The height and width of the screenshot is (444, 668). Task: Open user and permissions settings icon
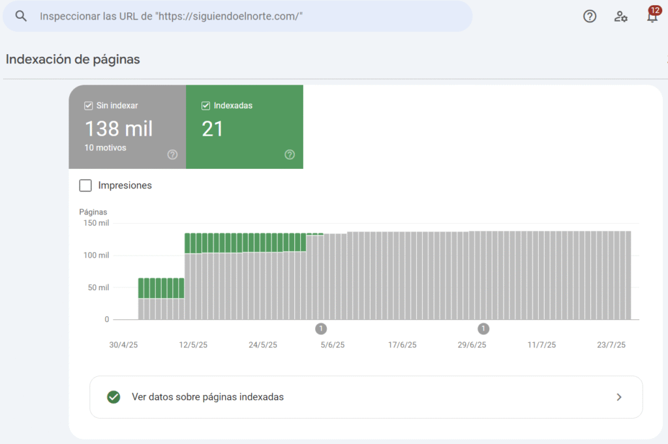point(620,16)
